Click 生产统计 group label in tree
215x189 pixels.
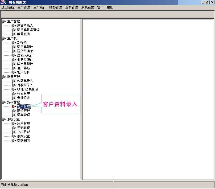click(x=13, y=38)
